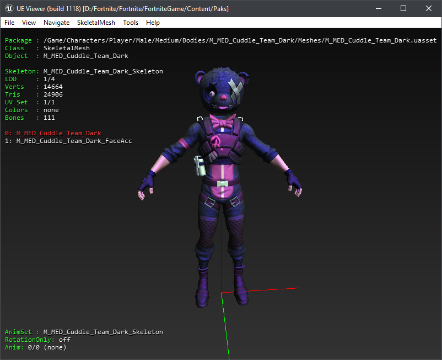
Task: Click the red material entry 0: M_MED_Cuddle_Team_Dark
Action: 53,133
